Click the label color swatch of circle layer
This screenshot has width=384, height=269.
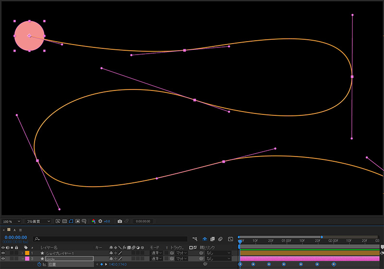point(27,258)
